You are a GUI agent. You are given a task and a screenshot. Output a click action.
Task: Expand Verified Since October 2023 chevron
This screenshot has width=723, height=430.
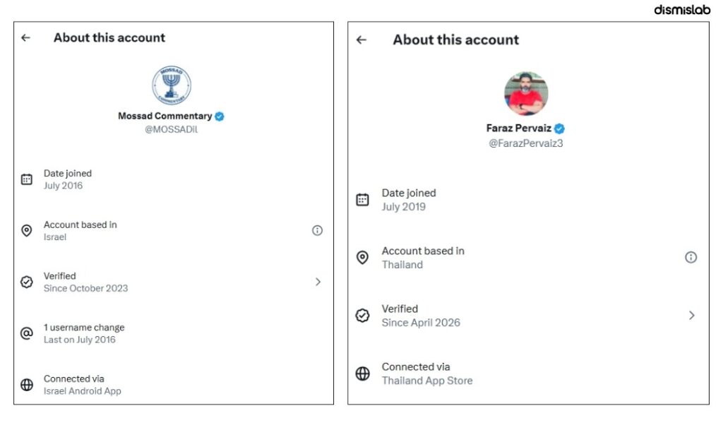[x=318, y=282]
